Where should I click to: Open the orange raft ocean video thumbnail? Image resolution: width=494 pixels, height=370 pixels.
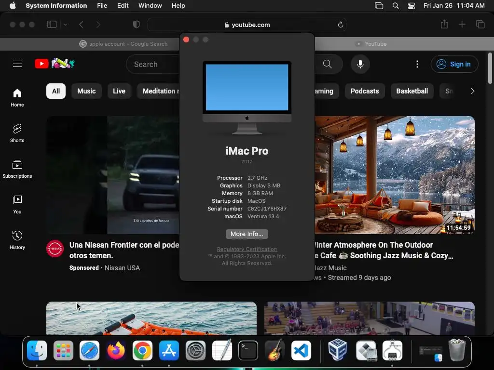tap(151, 318)
